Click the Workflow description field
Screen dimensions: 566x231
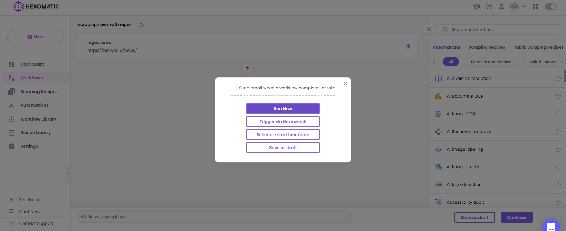click(x=214, y=217)
